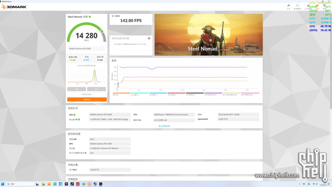This screenshot has height=187, width=332.
Task: Click the online compare results button
Action: (x=87, y=94)
